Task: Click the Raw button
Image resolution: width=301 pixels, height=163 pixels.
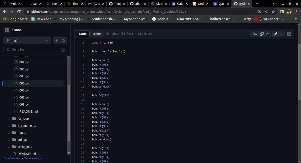Action: pyautogui.click(x=254, y=34)
